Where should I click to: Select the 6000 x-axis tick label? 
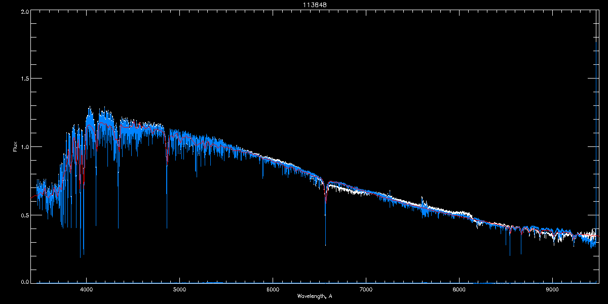(273, 290)
